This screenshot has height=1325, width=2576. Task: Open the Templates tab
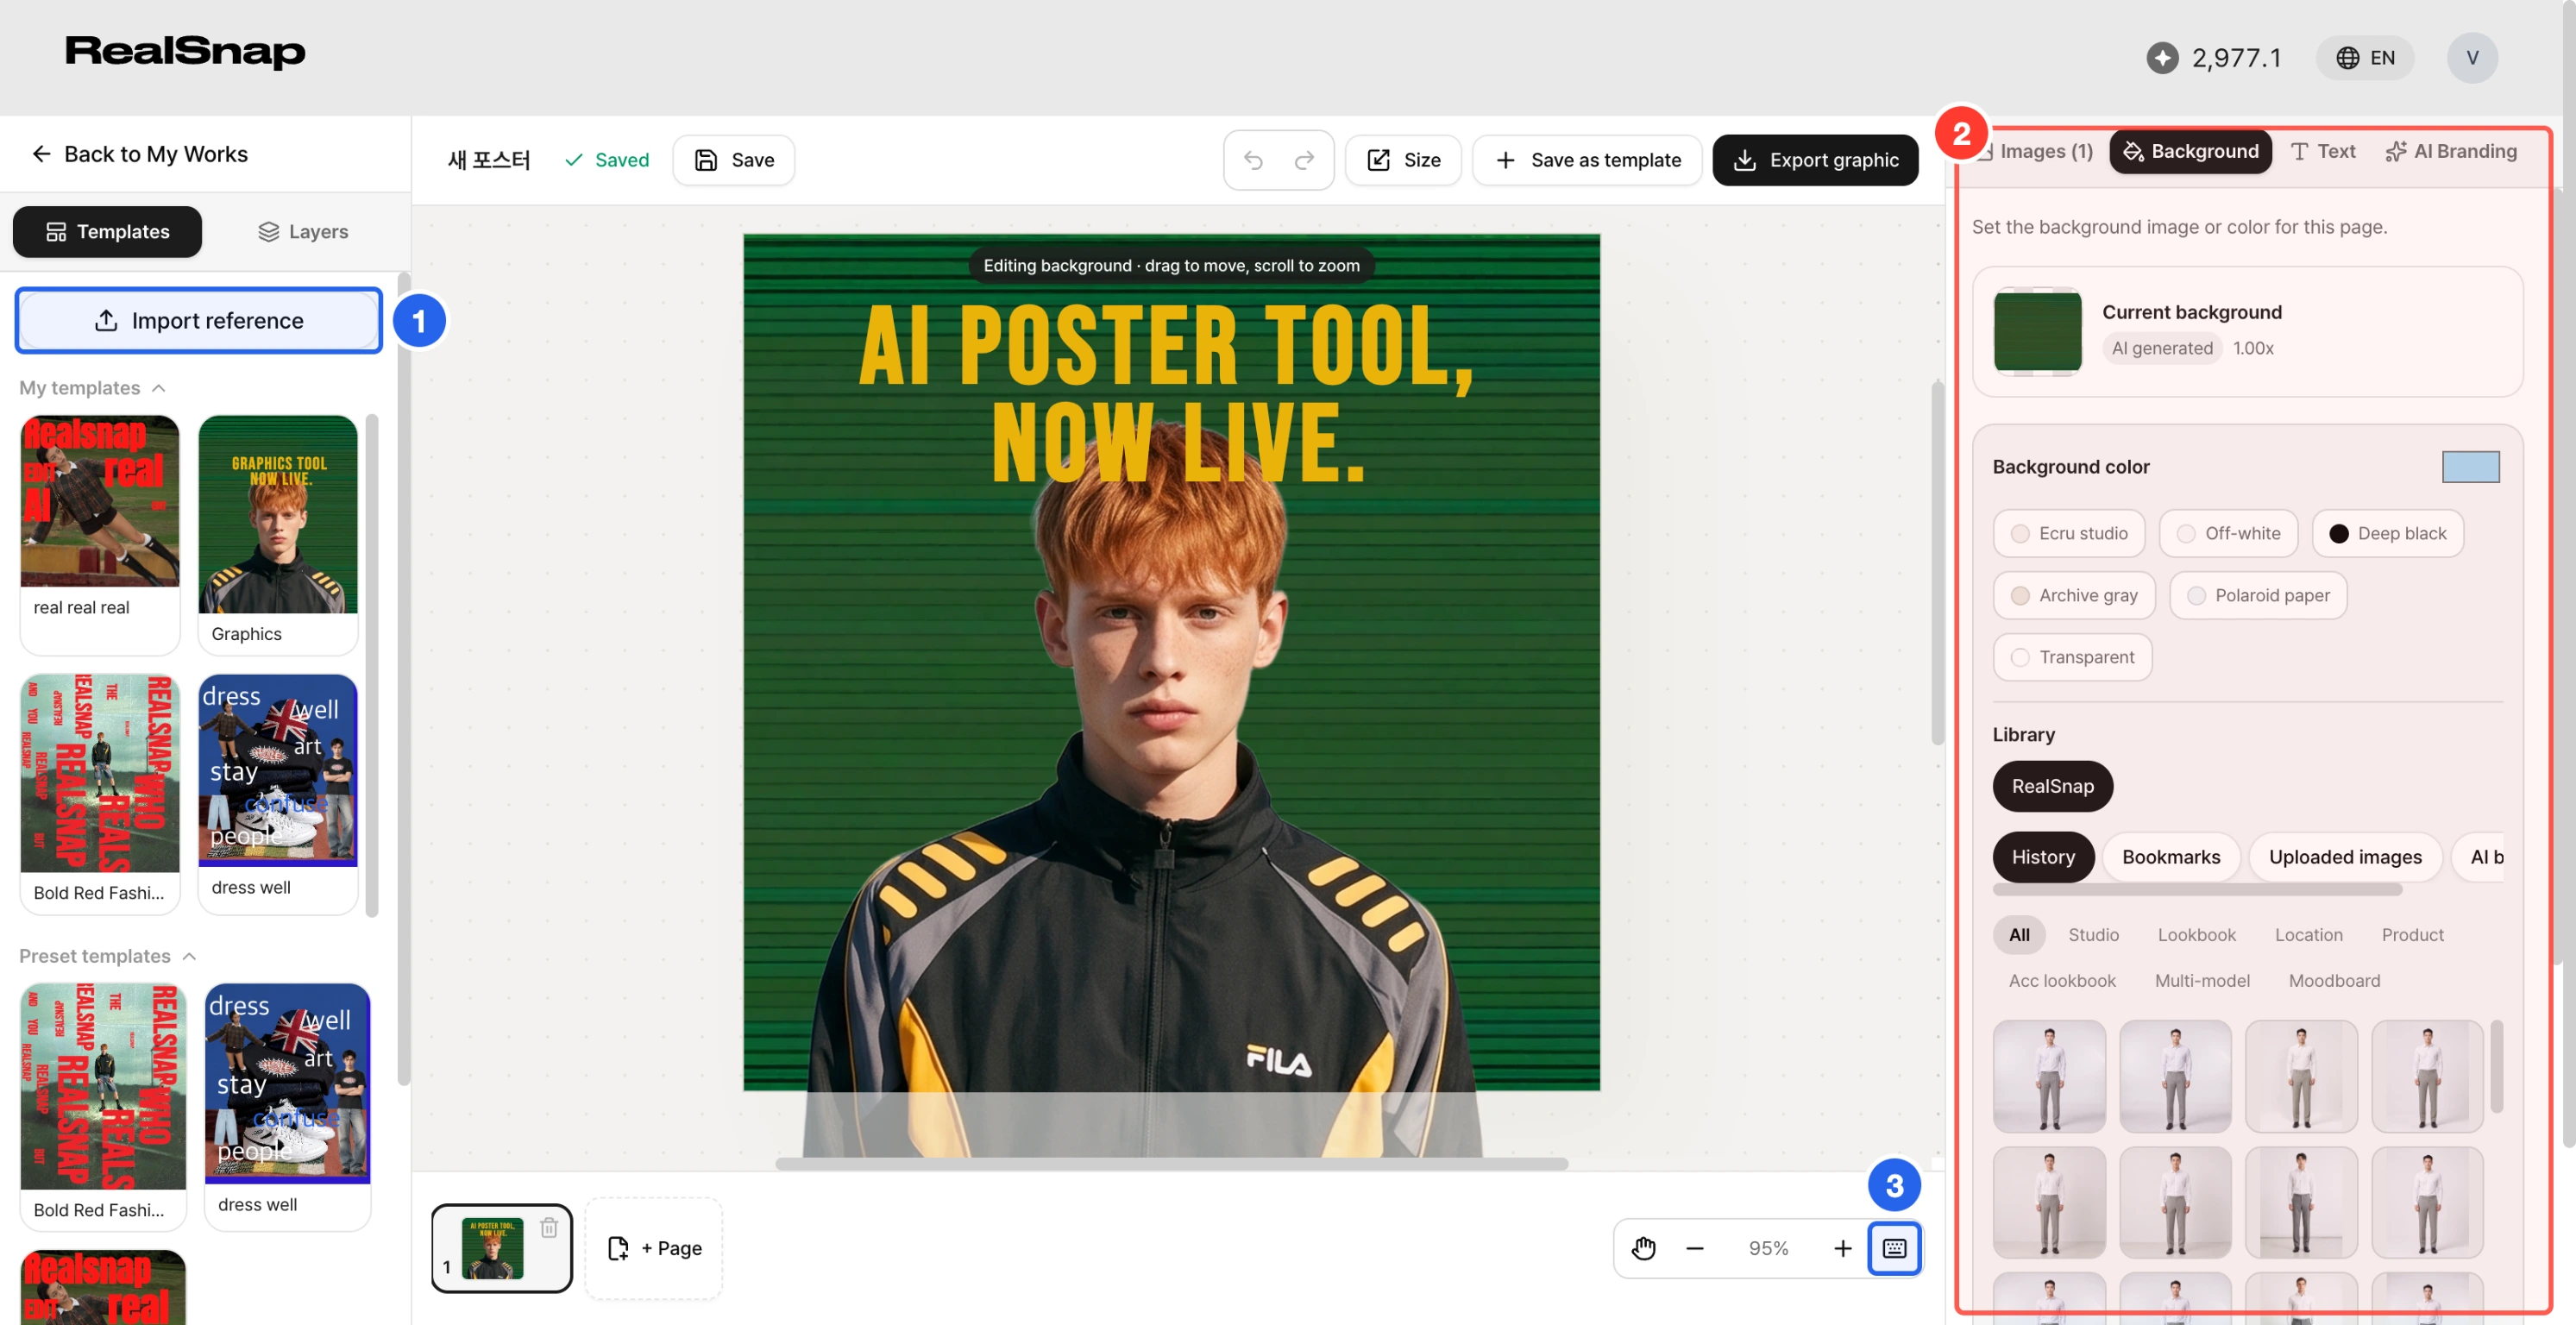pyautogui.click(x=107, y=232)
